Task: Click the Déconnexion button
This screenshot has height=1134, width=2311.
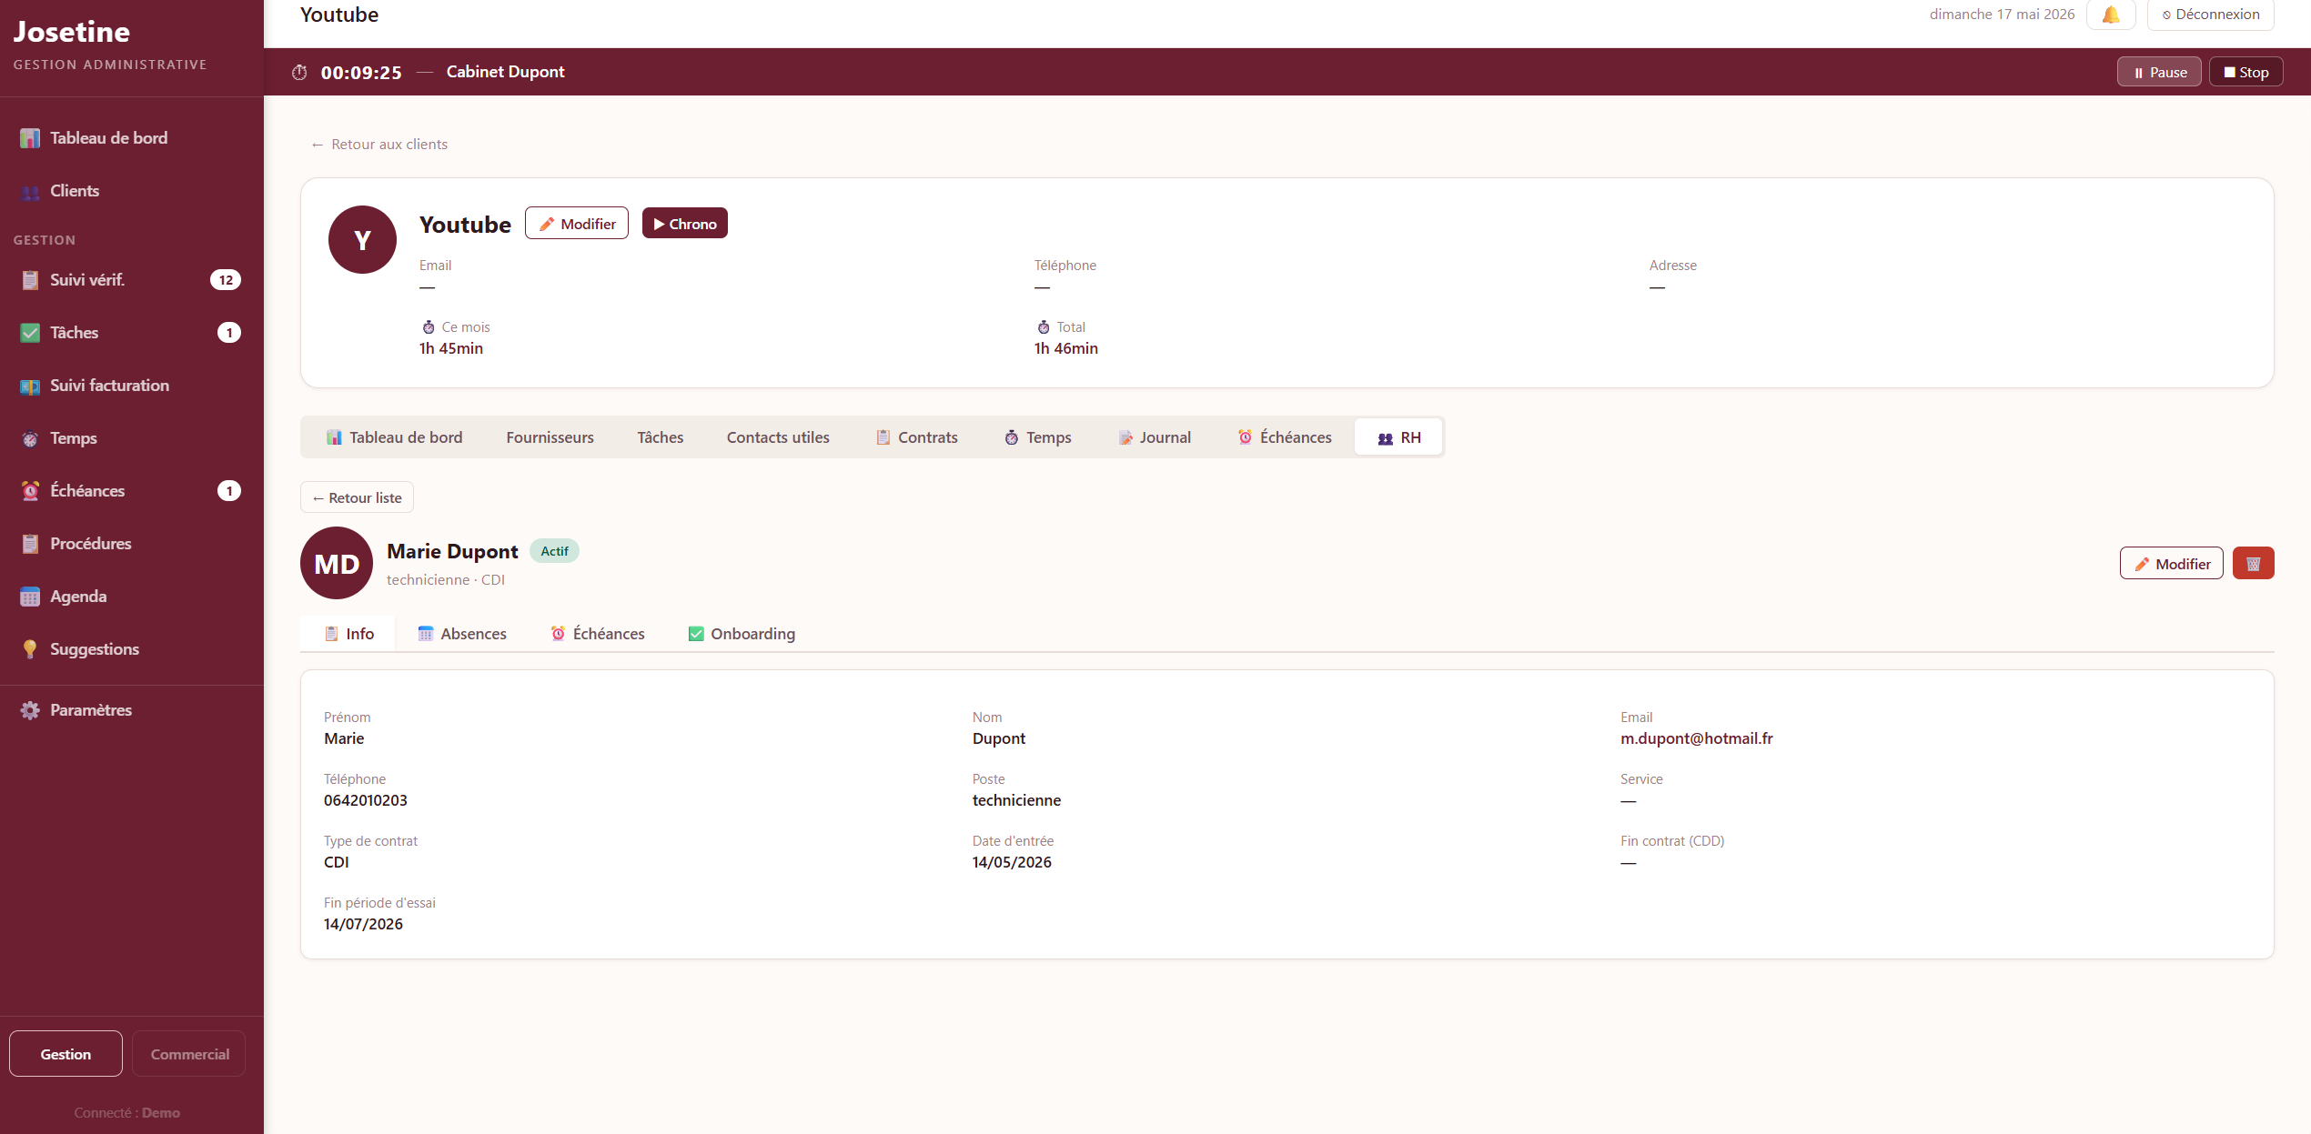Action: pyautogui.click(x=2210, y=15)
